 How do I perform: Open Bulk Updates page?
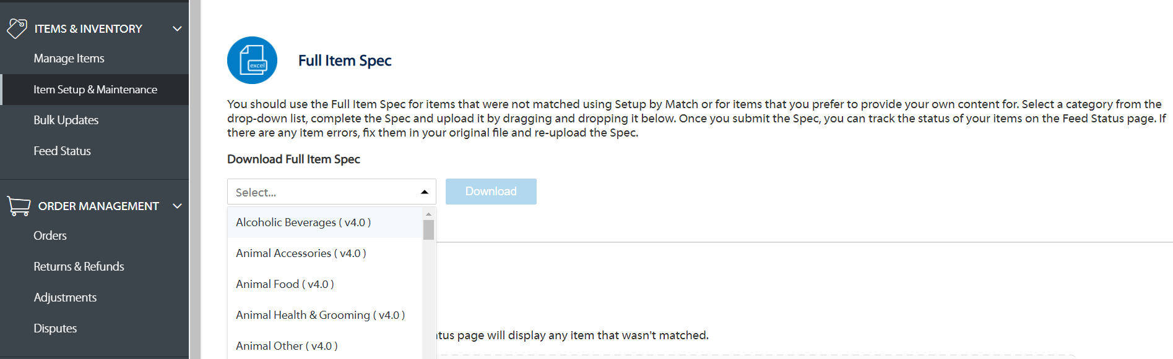tap(66, 120)
